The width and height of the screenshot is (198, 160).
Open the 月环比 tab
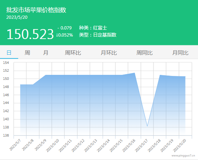pyautogui.click(x=109, y=53)
